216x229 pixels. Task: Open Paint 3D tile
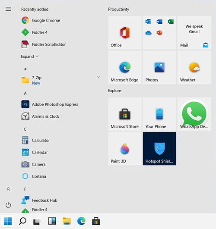125,149
